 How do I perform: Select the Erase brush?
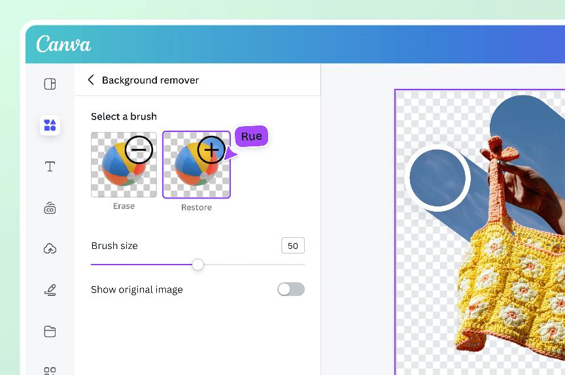coord(124,165)
